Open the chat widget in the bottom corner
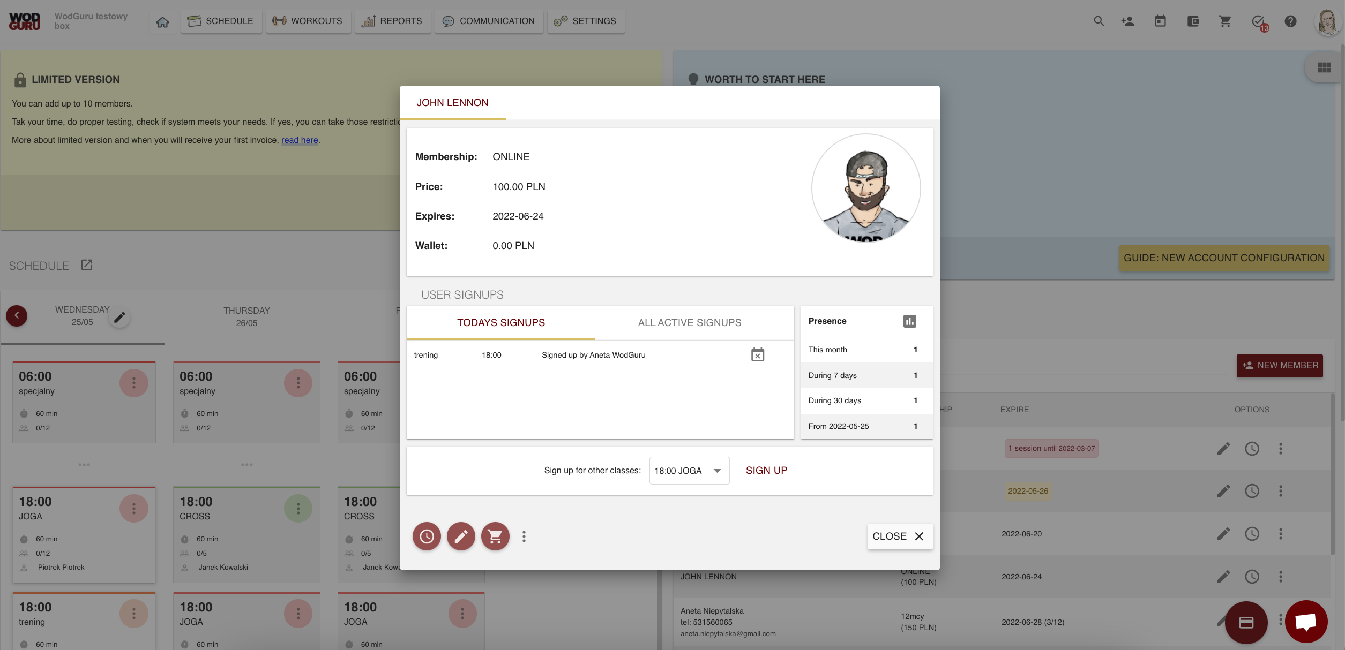Viewport: 1345px width, 650px height. pos(1305,622)
